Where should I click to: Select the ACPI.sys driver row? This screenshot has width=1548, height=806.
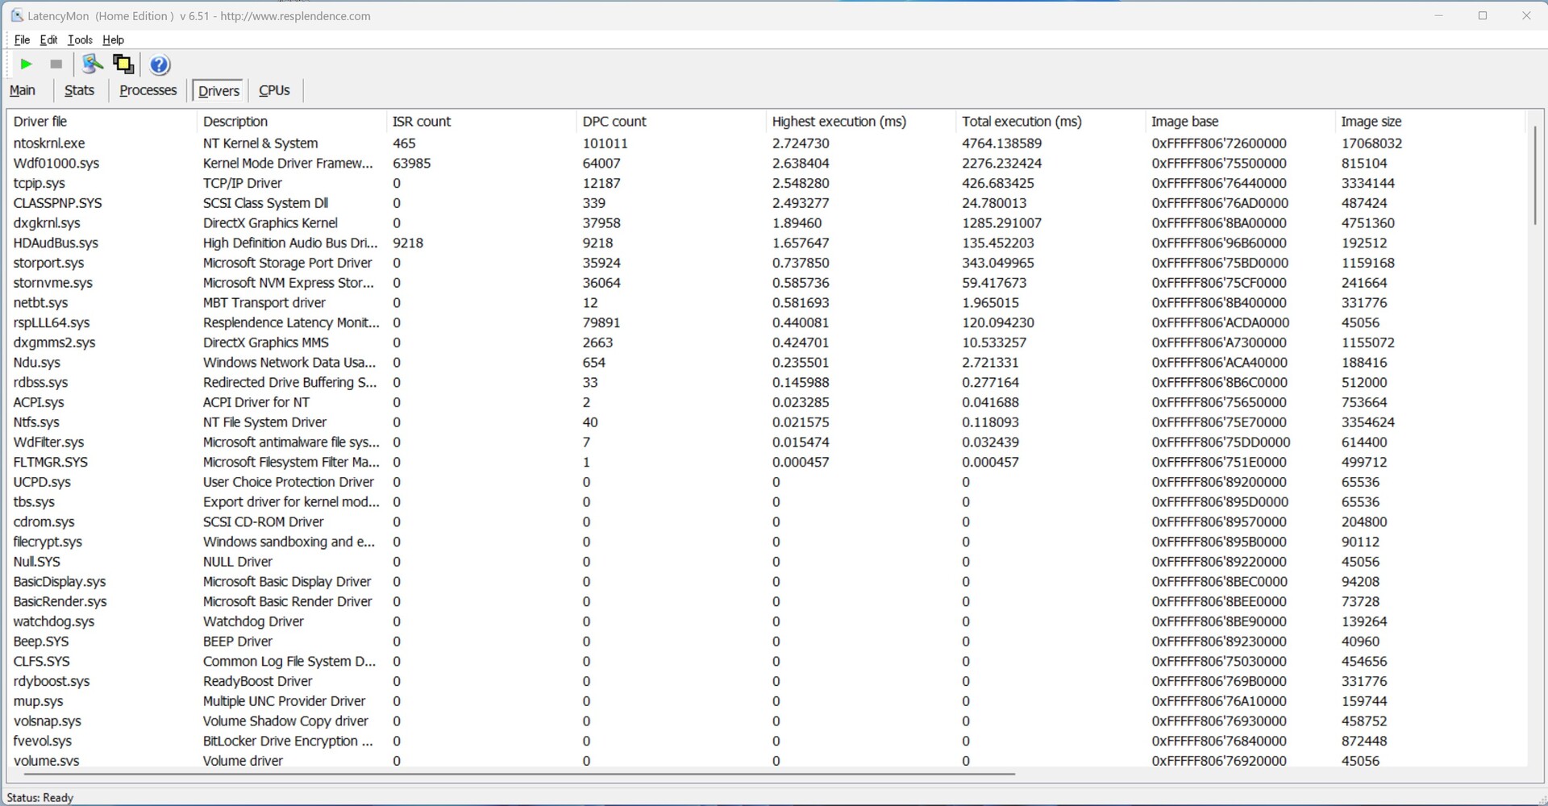coord(766,402)
